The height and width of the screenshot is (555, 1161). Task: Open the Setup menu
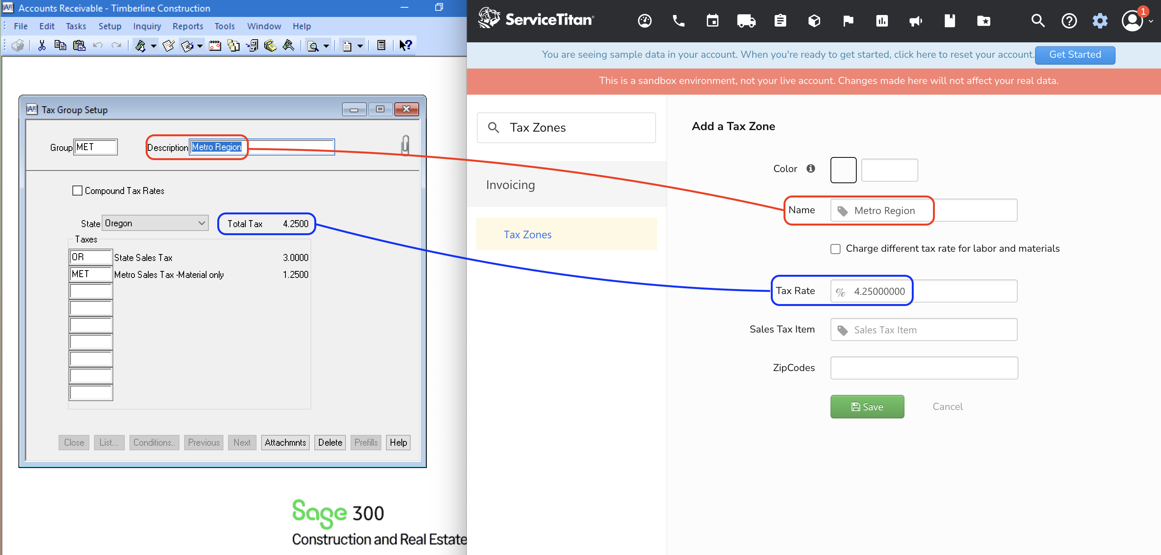(110, 26)
